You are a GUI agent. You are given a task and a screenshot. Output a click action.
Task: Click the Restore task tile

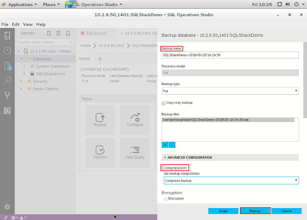pyautogui.click(x=100, y=153)
